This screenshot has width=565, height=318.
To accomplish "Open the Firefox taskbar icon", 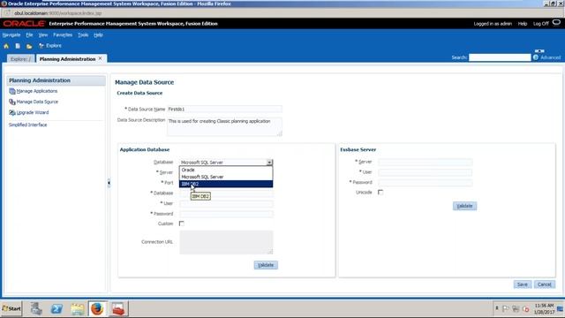I will click(97, 309).
